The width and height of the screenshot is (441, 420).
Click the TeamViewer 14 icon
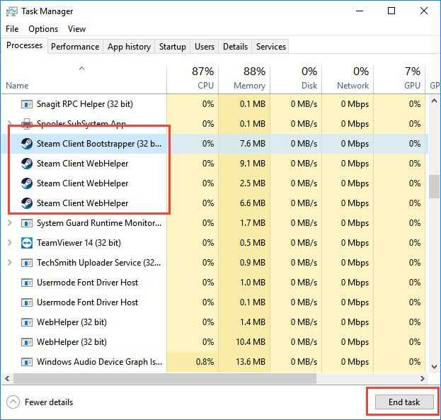27,243
